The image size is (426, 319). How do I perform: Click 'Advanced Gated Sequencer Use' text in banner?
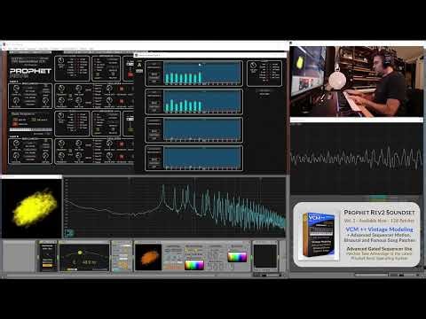379,249
